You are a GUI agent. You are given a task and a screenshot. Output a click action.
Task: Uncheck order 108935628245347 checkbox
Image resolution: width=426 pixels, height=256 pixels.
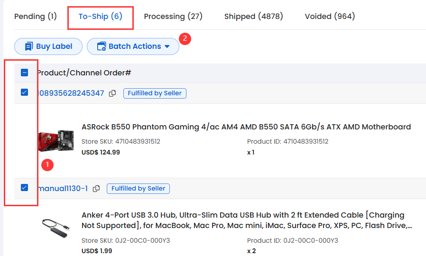tap(25, 92)
